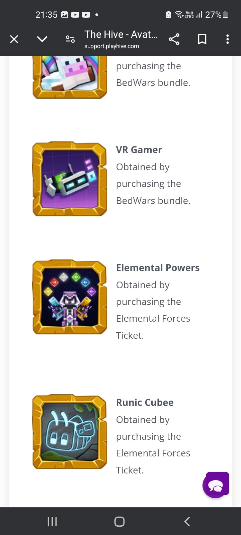
Task: Tap the Runic Cubee avatar image
Action: [x=70, y=432]
